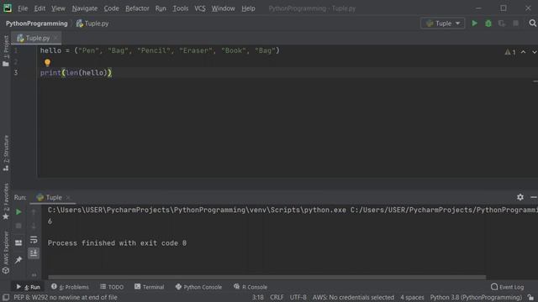This screenshot has height=302, width=538.
Task: Open the Problems tool window tab
Action: (70, 287)
